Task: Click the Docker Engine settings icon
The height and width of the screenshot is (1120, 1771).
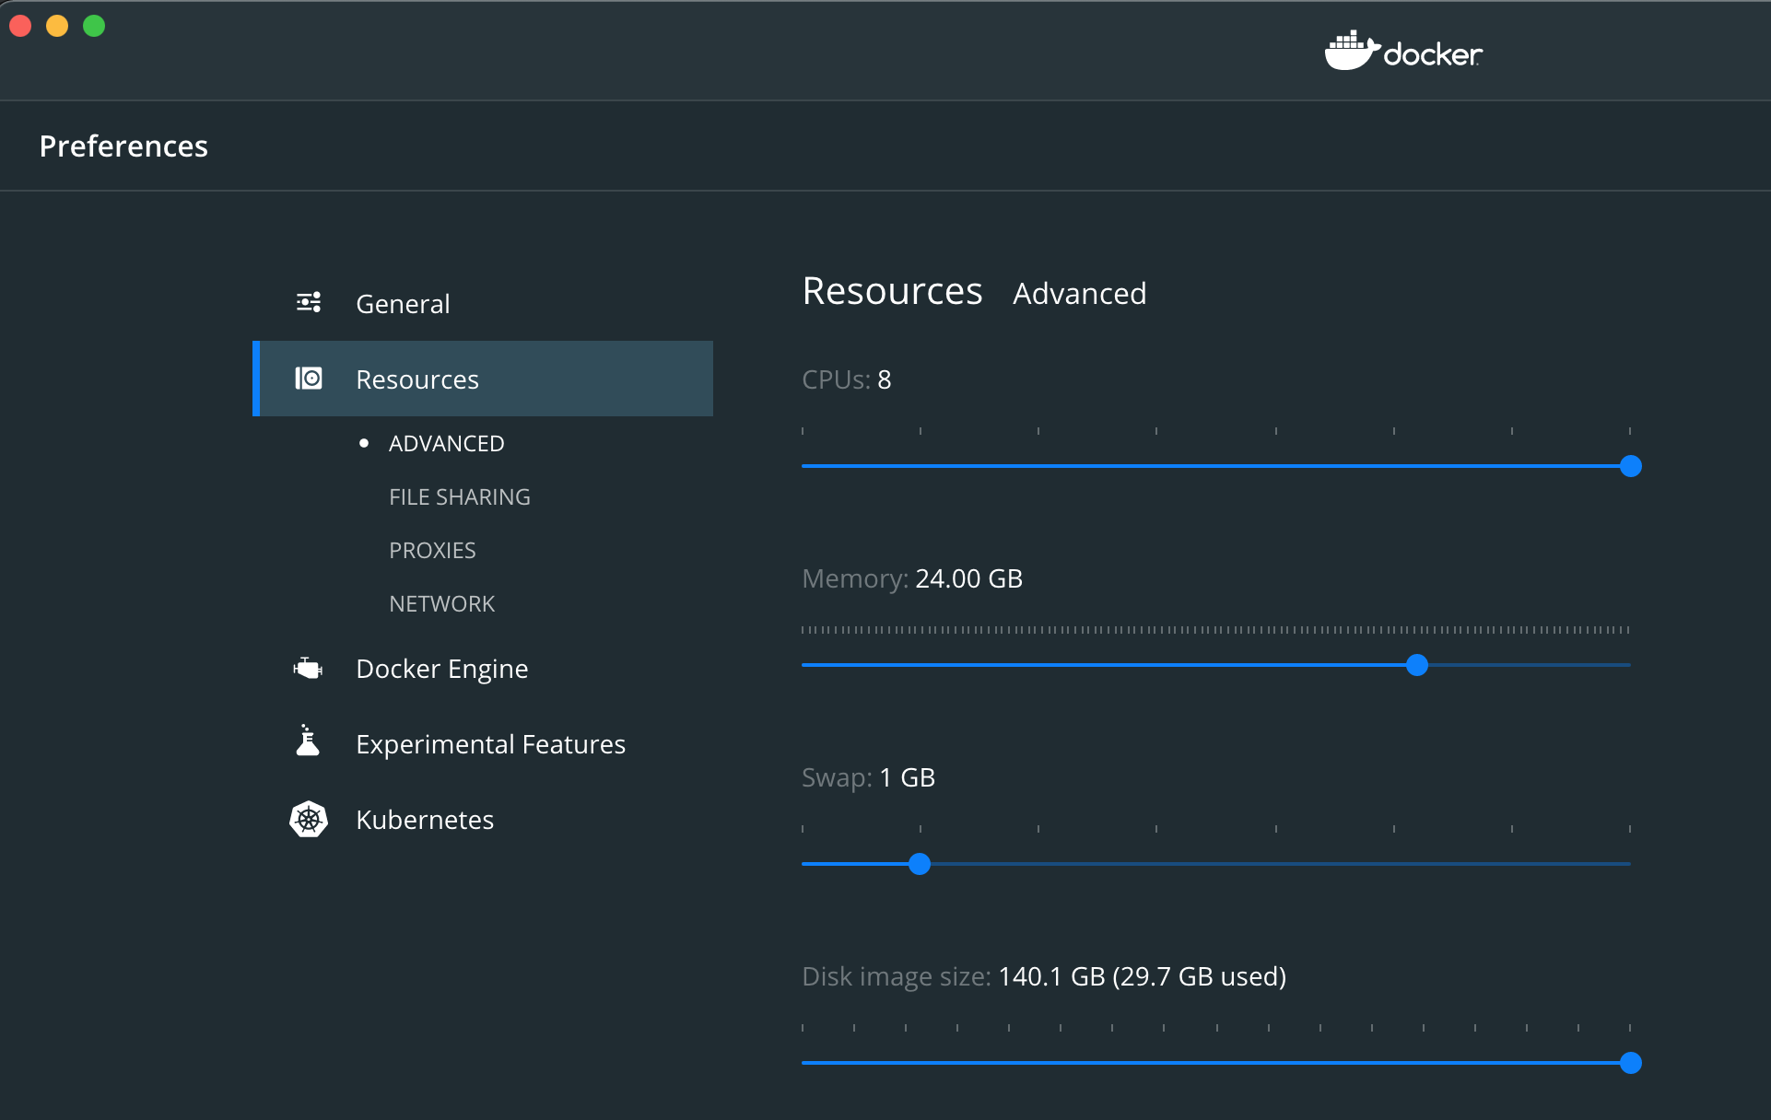Action: tap(309, 667)
